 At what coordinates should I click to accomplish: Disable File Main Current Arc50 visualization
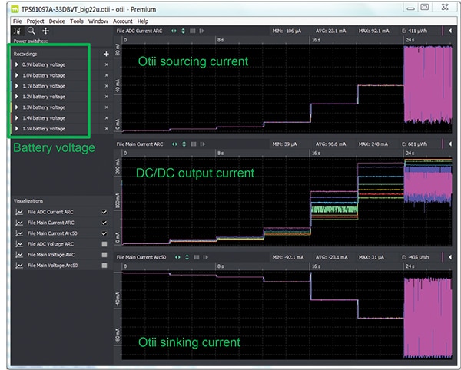click(104, 233)
